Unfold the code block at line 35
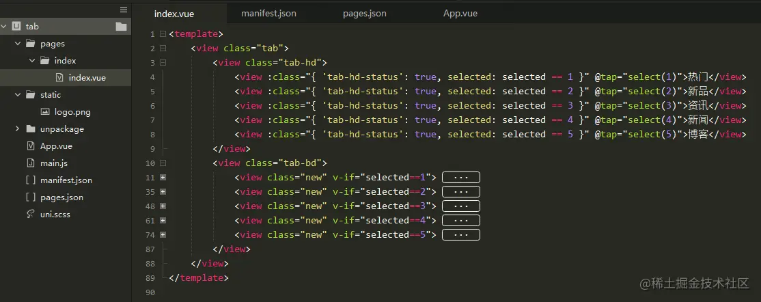Screen dimensions: 761x302 (x=163, y=192)
